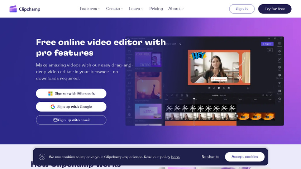The image size is (301, 169).
Task: Open the cookie policy 'here' link
Action: 176,157
